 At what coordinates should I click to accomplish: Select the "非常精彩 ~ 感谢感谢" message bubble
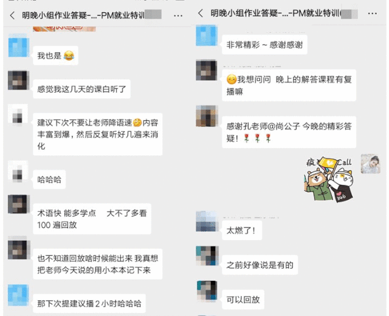(x=264, y=45)
